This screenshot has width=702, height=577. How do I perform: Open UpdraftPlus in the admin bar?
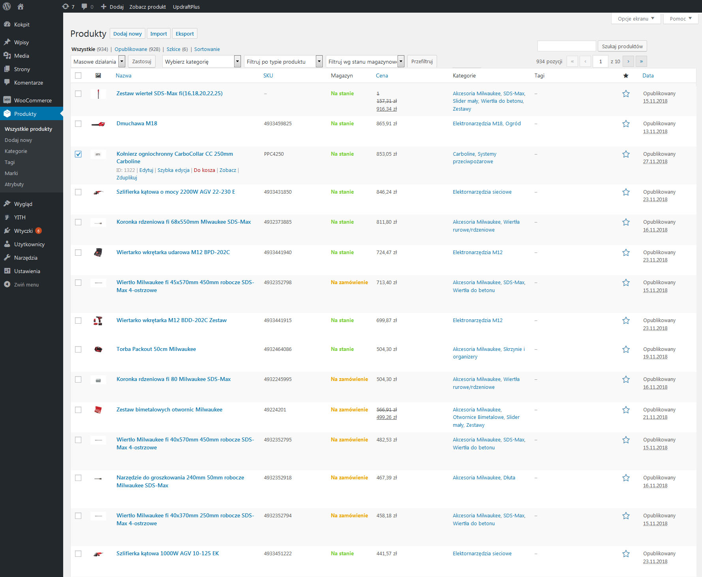coord(186,7)
